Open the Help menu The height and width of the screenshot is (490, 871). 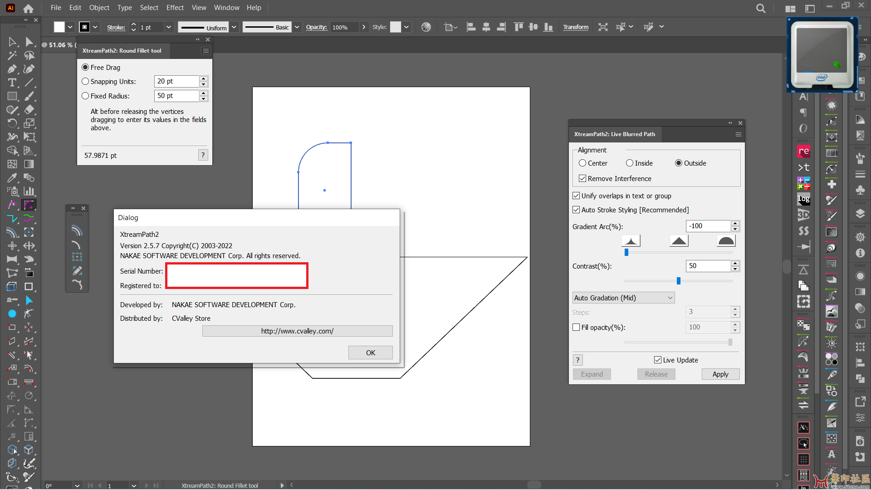point(254,8)
